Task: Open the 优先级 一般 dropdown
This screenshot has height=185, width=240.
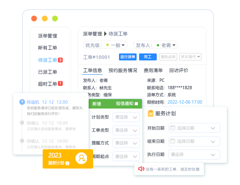Action: (x=105, y=45)
